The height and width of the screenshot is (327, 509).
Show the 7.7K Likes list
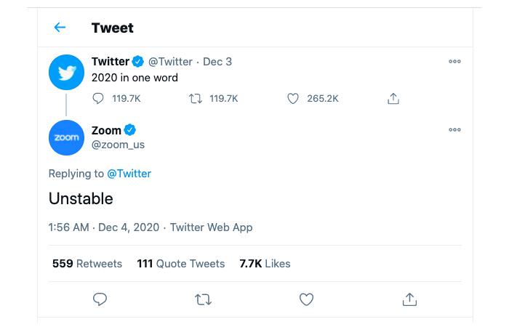(x=265, y=263)
